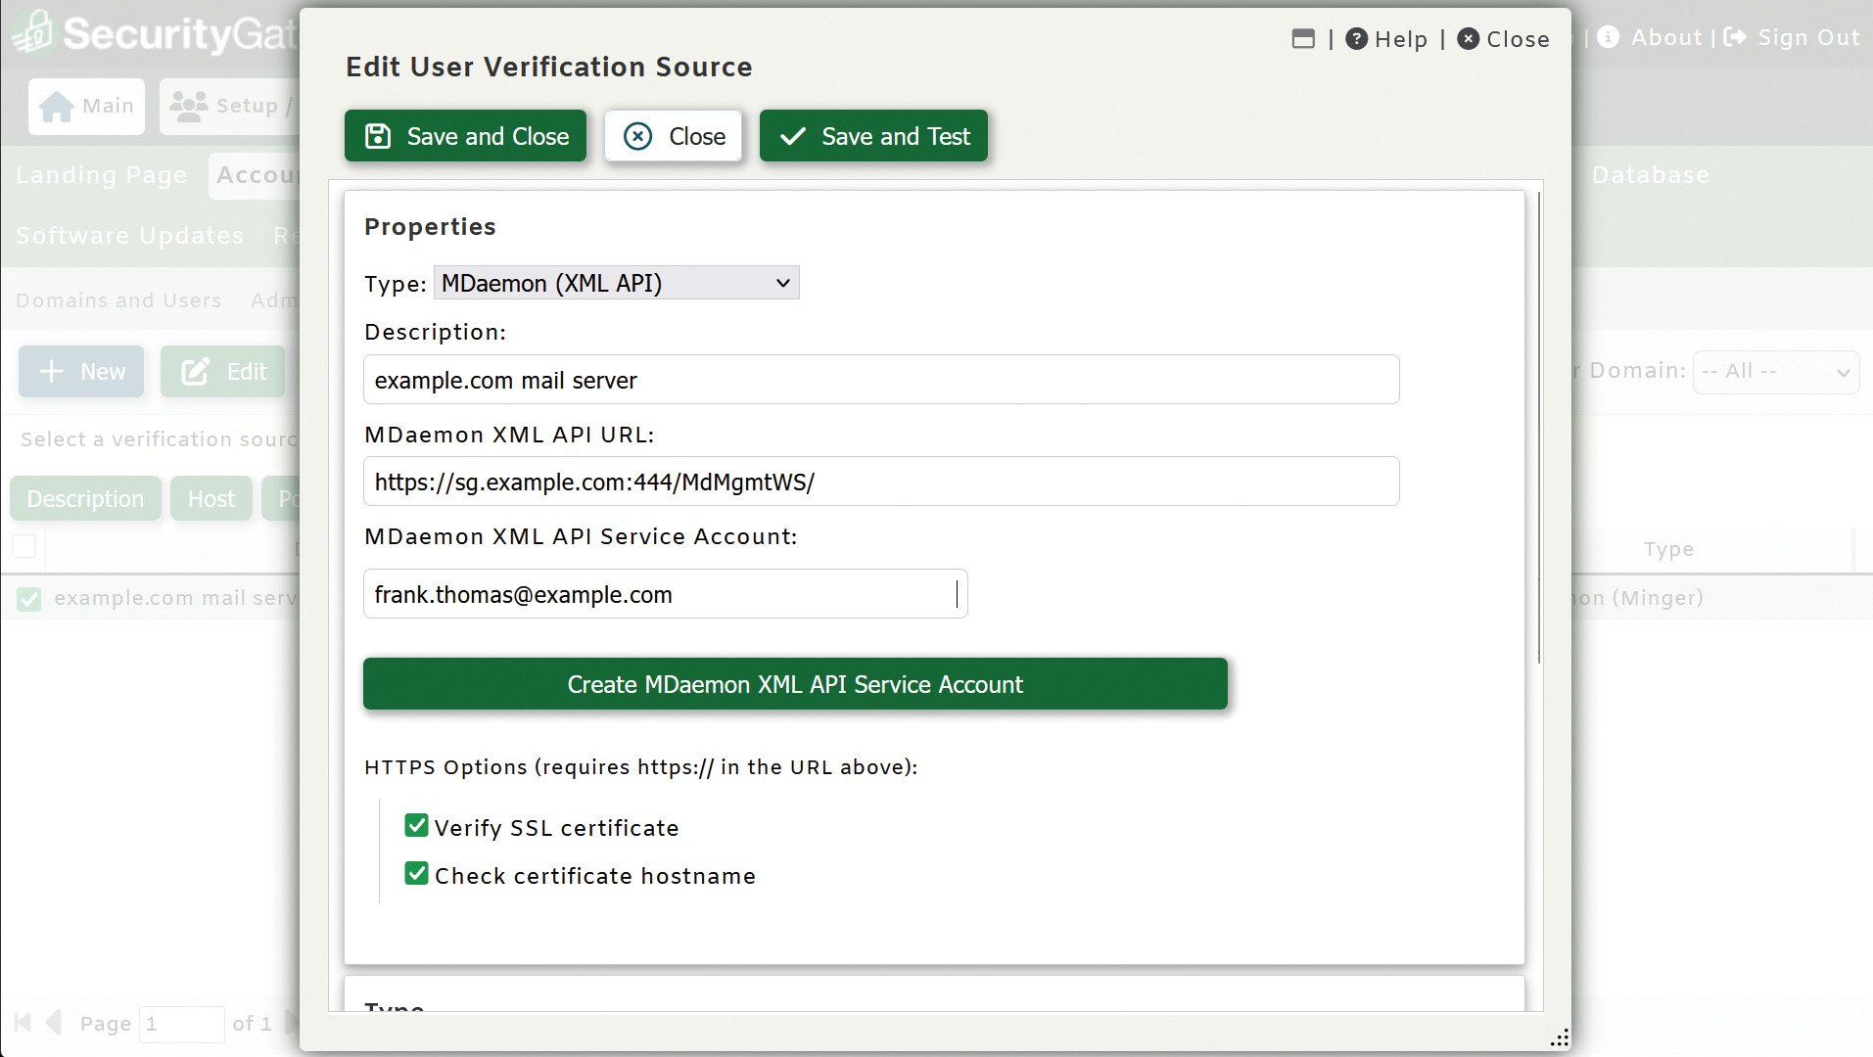1873x1057 pixels.
Task: Create MDaemon XML API Service Account
Action: pyautogui.click(x=794, y=684)
